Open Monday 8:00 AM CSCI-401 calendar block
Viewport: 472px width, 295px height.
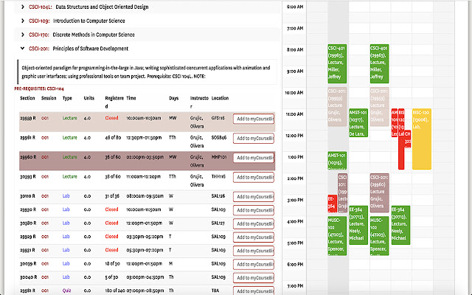337,63
